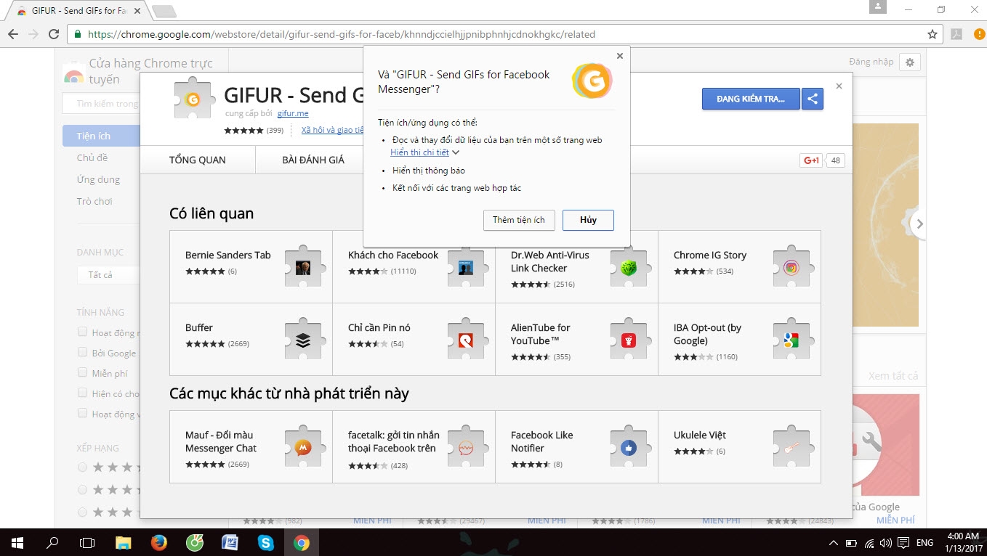The image size is (987, 556).
Task: Click the Hủy button
Action: 588,220
